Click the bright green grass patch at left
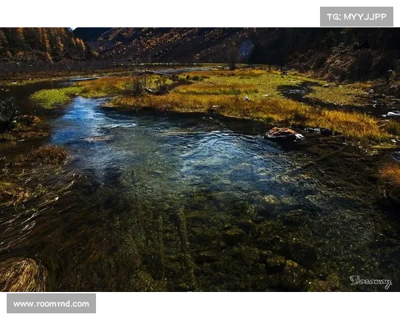Image resolution: width=400 pixels, height=320 pixels. click(53, 97)
